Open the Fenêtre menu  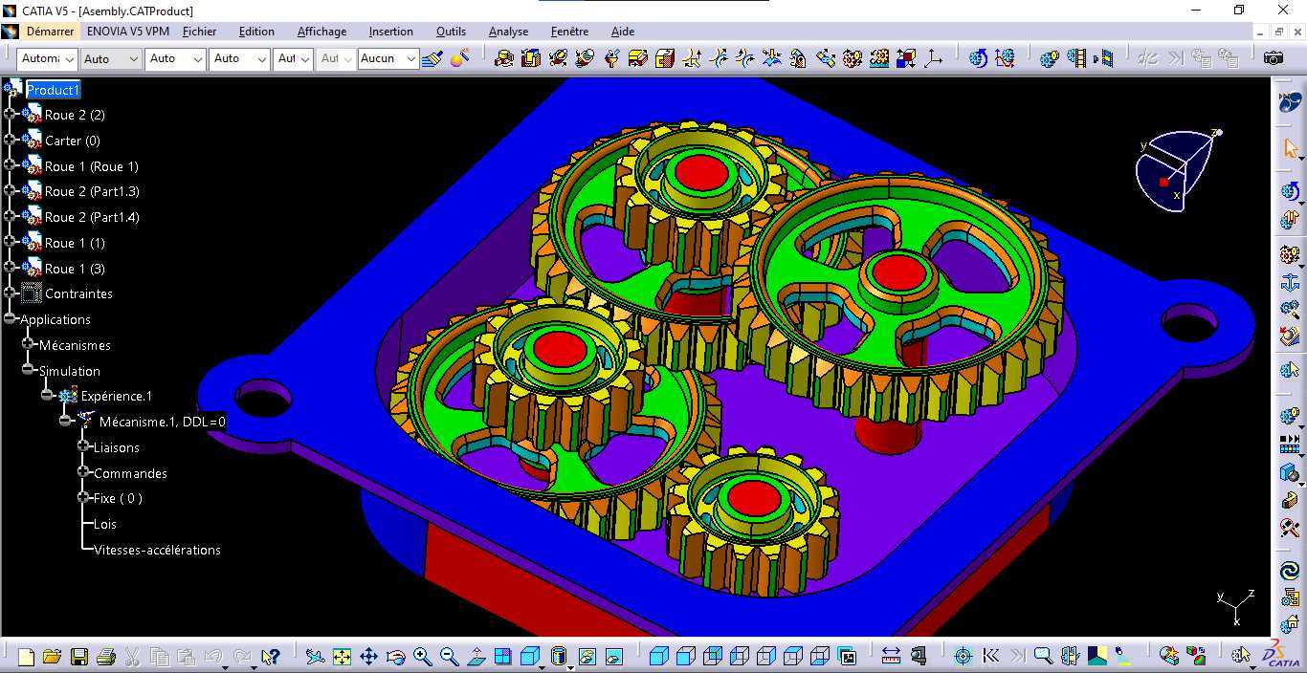[569, 32]
